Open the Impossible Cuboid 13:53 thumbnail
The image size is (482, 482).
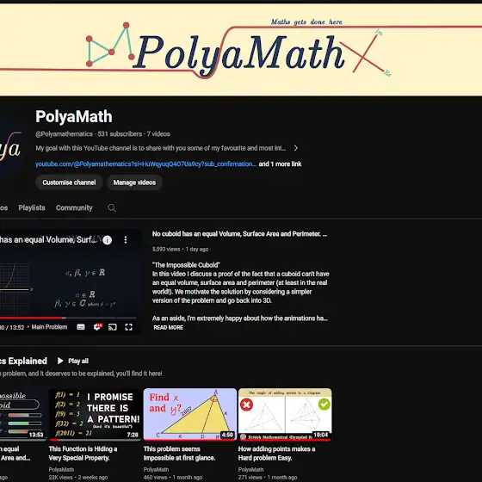pos(23,414)
